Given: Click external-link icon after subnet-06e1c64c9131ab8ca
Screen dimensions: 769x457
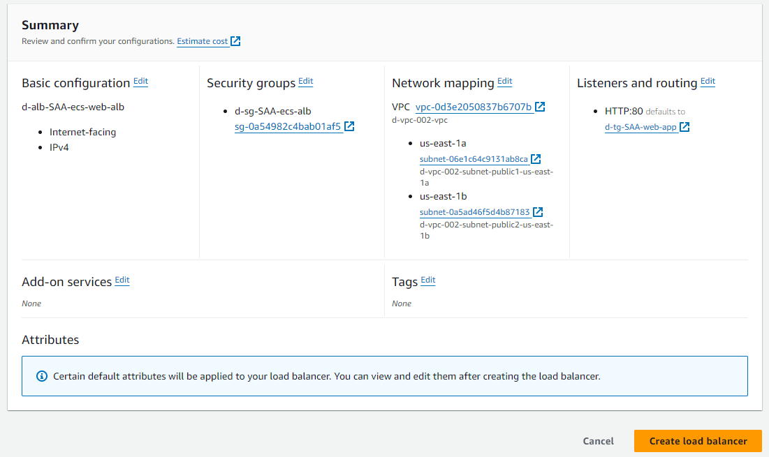Looking at the screenshot, I should pos(536,159).
